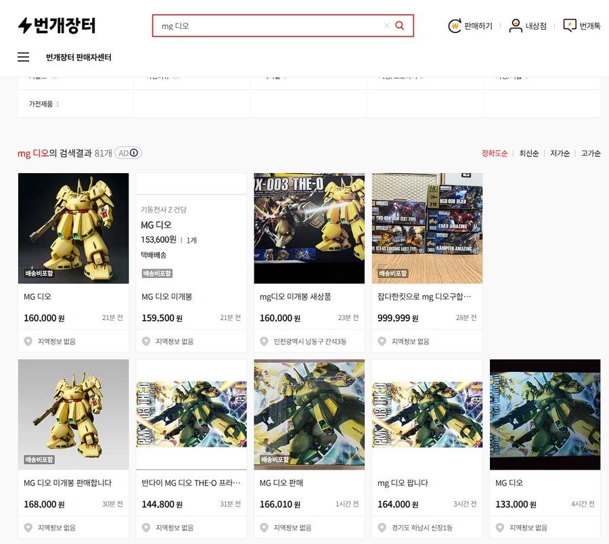Click location pin icon beside 인천광역시 남동구
The height and width of the screenshot is (544, 609).
pos(264,341)
